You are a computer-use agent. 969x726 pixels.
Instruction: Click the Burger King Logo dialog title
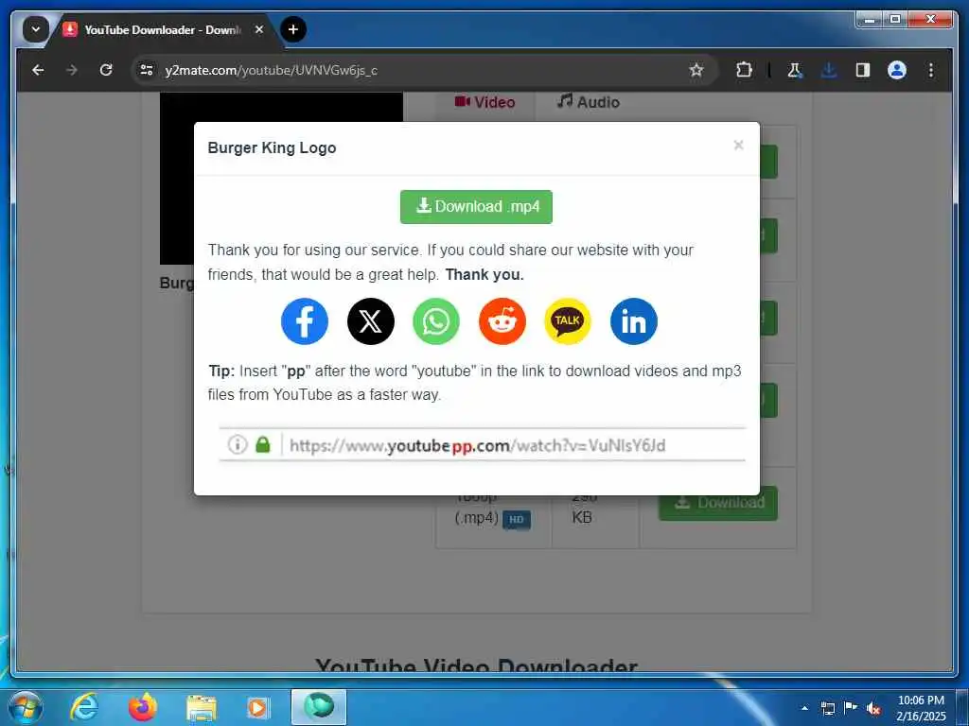272,147
